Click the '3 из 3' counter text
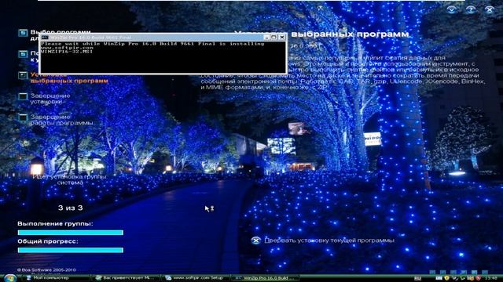503x282 pixels. 70,208
